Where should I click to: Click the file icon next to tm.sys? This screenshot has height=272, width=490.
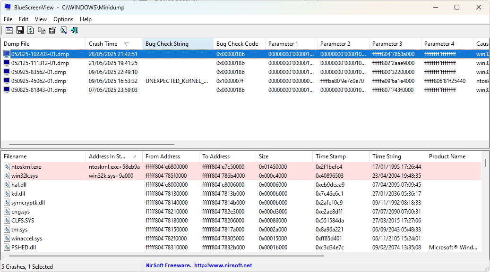(7, 229)
